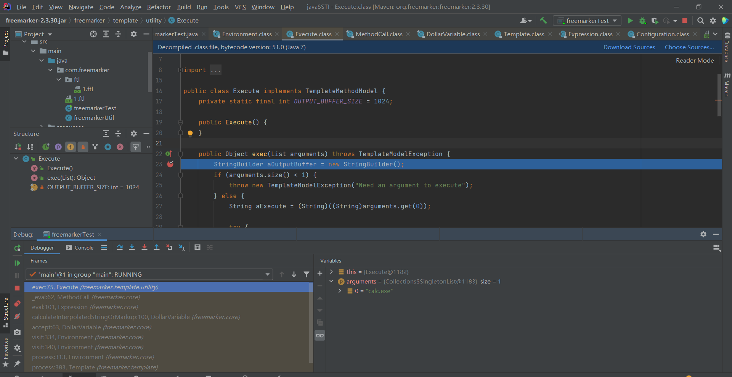Click the Step Into debugger icon
This screenshot has width=732, height=377.
coord(132,248)
